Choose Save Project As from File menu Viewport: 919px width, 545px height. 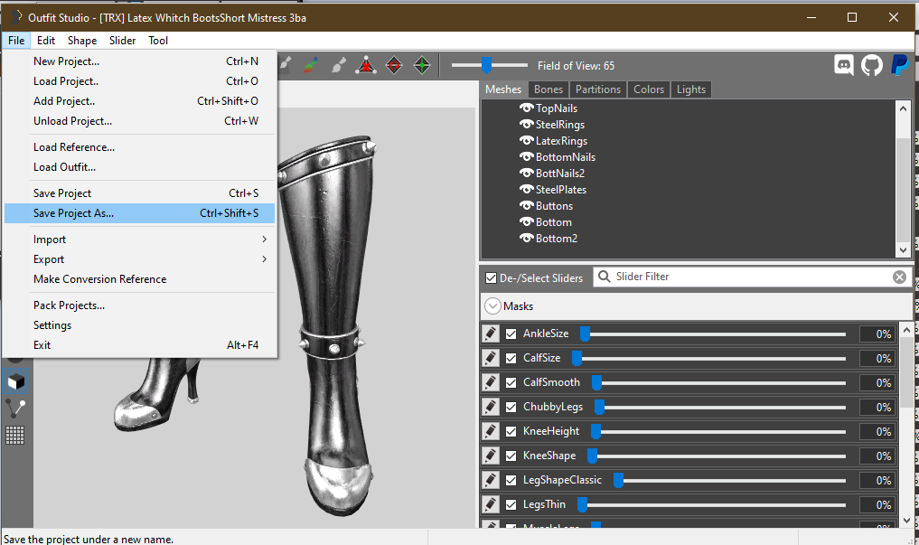point(139,213)
